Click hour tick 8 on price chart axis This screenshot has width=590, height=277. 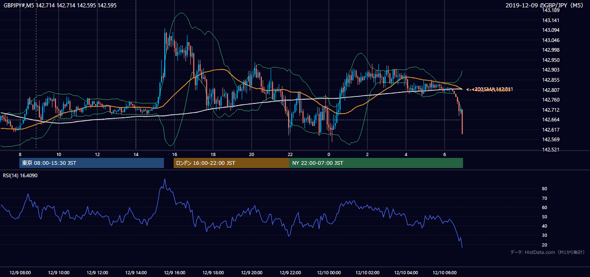(20, 154)
